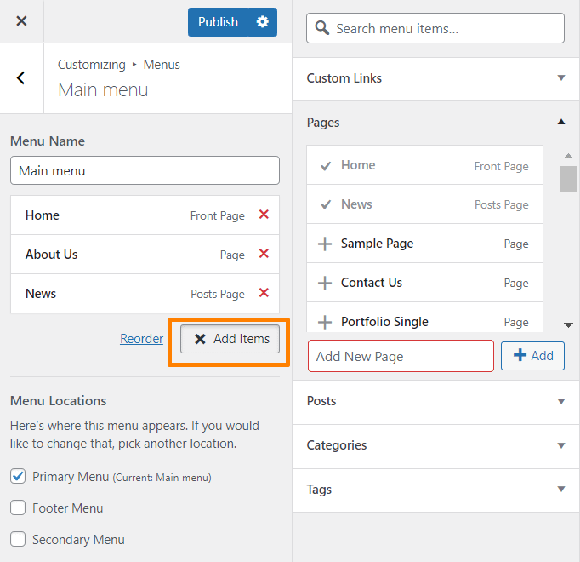Click the Publish button
Image resolution: width=580 pixels, height=562 pixels.
click(218, 22)
